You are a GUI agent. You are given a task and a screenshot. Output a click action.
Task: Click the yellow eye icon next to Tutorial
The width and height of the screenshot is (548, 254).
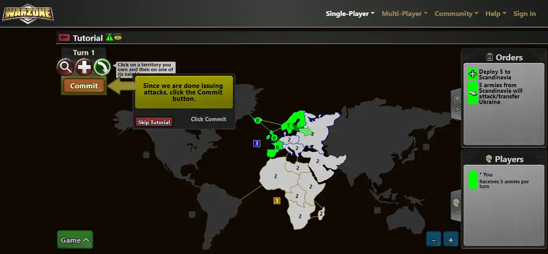pyautogui.click(x=118, y=38)
